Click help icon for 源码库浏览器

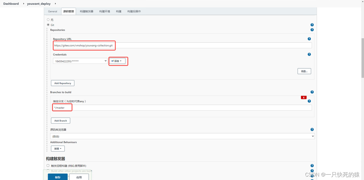pyautogui.click(x=312, y=130)
